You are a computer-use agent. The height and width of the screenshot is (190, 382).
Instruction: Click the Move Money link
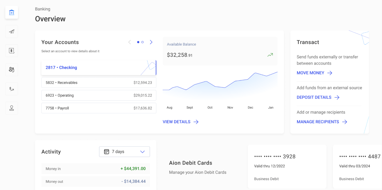pyautogui.click(x=315, y=73)
